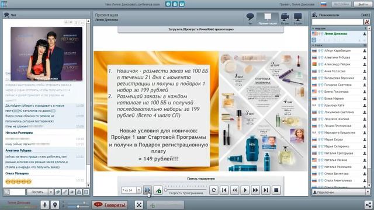Viewport: 374px width, 210px height.
Task: Toggle fullscreen expand arrows button
Action: (139, 205)
